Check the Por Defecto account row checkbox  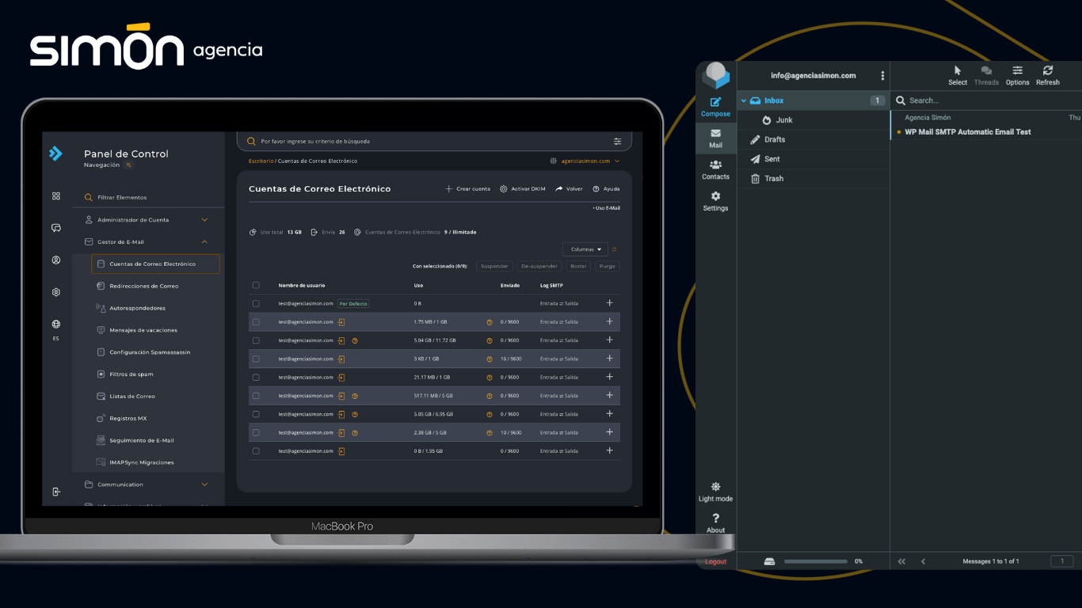(256, 303)
